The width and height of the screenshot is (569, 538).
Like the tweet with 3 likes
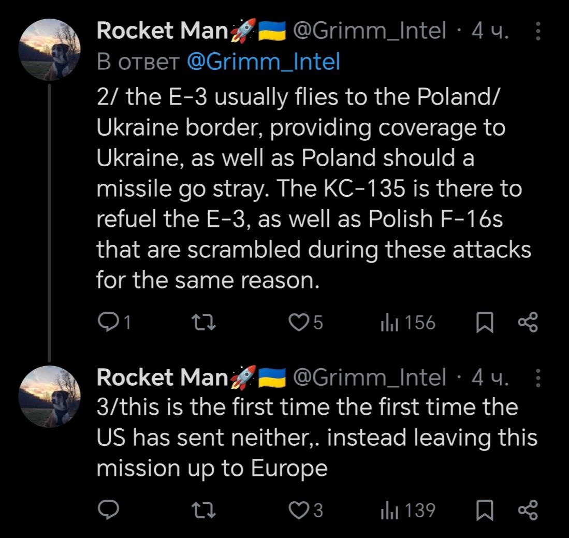pos(298,511)
